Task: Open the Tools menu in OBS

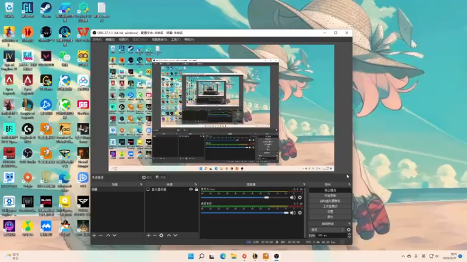Action: tap(176, 40)
